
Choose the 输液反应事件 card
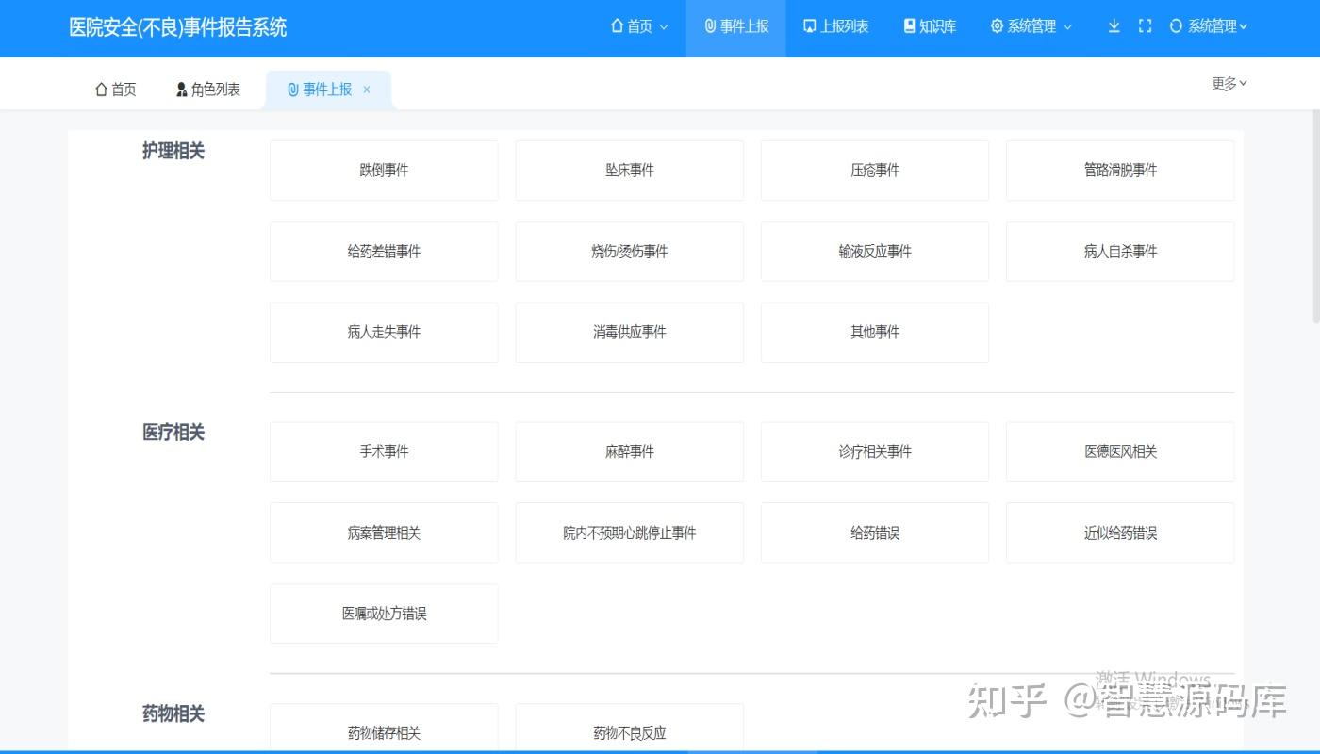pyautogui.click(x=875, y=252)
